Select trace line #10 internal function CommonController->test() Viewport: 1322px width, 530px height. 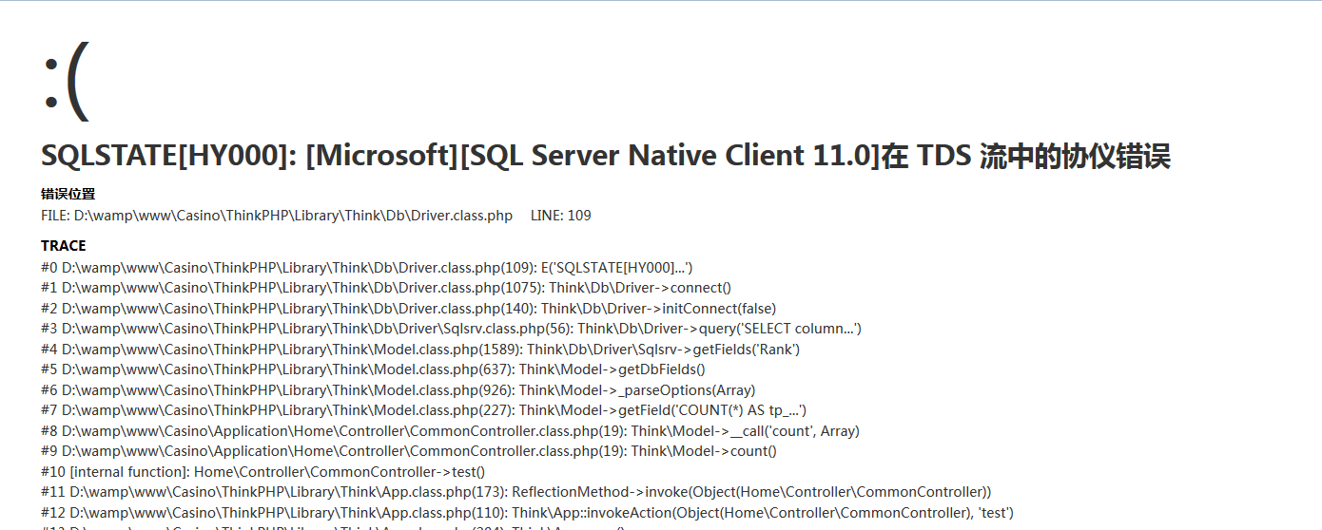coord(262,472)
